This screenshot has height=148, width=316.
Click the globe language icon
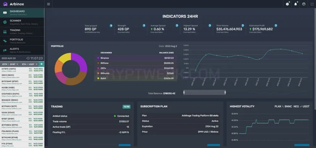(304, 4)
